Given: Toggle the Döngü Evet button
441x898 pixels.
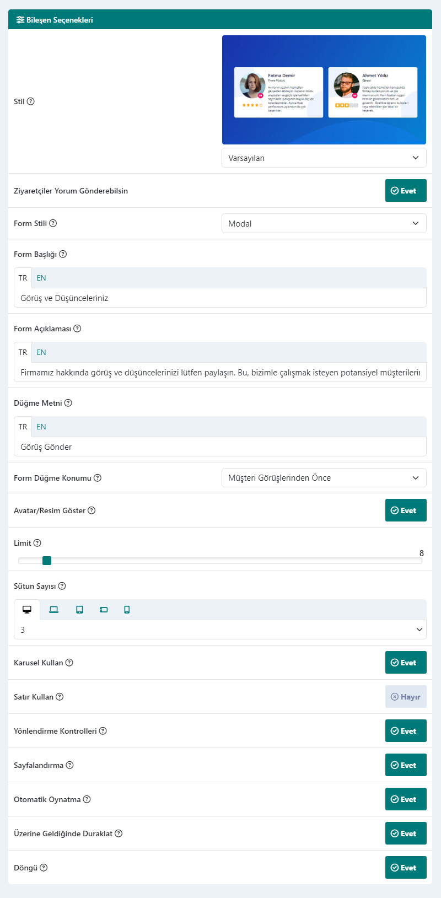Looking at the screenshot, I should click(406, 868).
